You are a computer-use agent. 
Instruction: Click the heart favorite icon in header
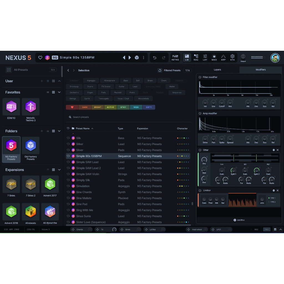[40, 57]
